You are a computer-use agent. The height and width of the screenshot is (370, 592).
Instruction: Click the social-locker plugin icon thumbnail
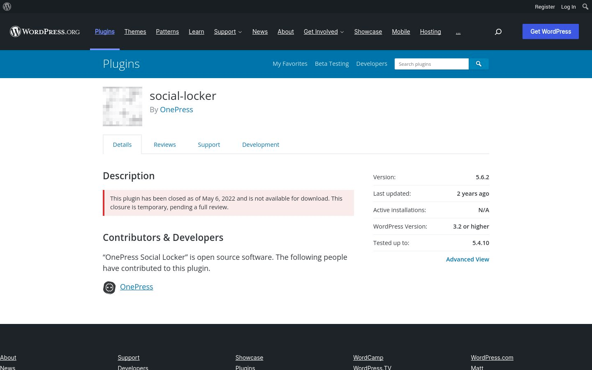(123, 106)
